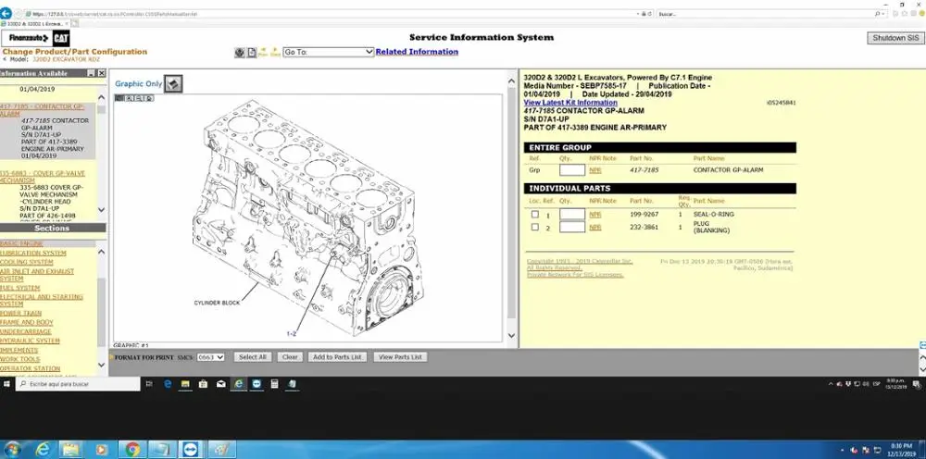Image resolution: width=926 pixels, height=459 pixels.
Task: Click the Shutdown SIS button
Action: tap(895, 38)
